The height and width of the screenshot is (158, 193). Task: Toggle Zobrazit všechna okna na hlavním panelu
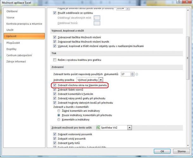pos(55,85)
